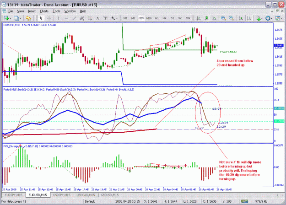The image size is (286, 205).
Task: Switch chart to Bar Chart style
Action: tap(199, 18)
